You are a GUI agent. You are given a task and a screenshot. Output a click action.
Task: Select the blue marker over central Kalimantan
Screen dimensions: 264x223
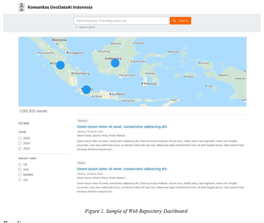pyautogui.click(x=115, y=63)
